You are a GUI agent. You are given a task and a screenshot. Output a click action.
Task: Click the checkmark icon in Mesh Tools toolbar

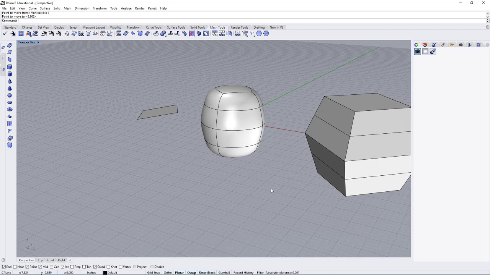tap(5, 34)
